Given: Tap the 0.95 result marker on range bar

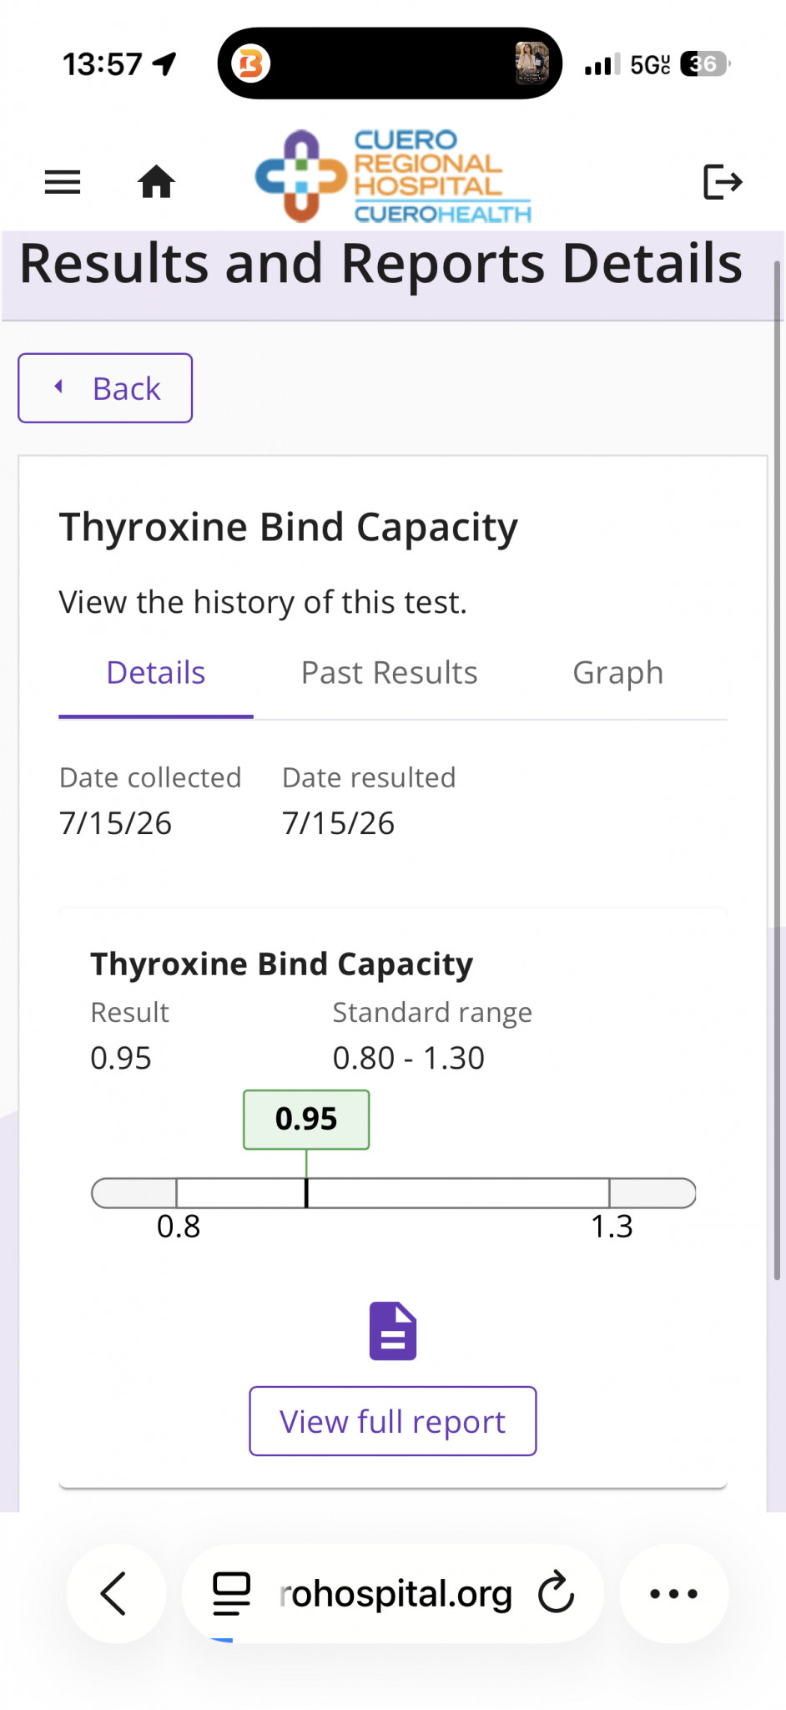Looking at the screenshot, I should coord(306,1192).
